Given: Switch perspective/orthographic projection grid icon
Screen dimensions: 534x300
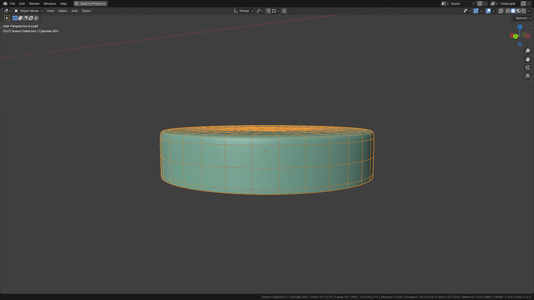Looking at the screenshot, I should (x=527, y=76).
